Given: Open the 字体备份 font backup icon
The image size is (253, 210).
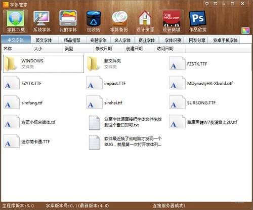Looking at the screenshot, I should click(x=119, y=21).
